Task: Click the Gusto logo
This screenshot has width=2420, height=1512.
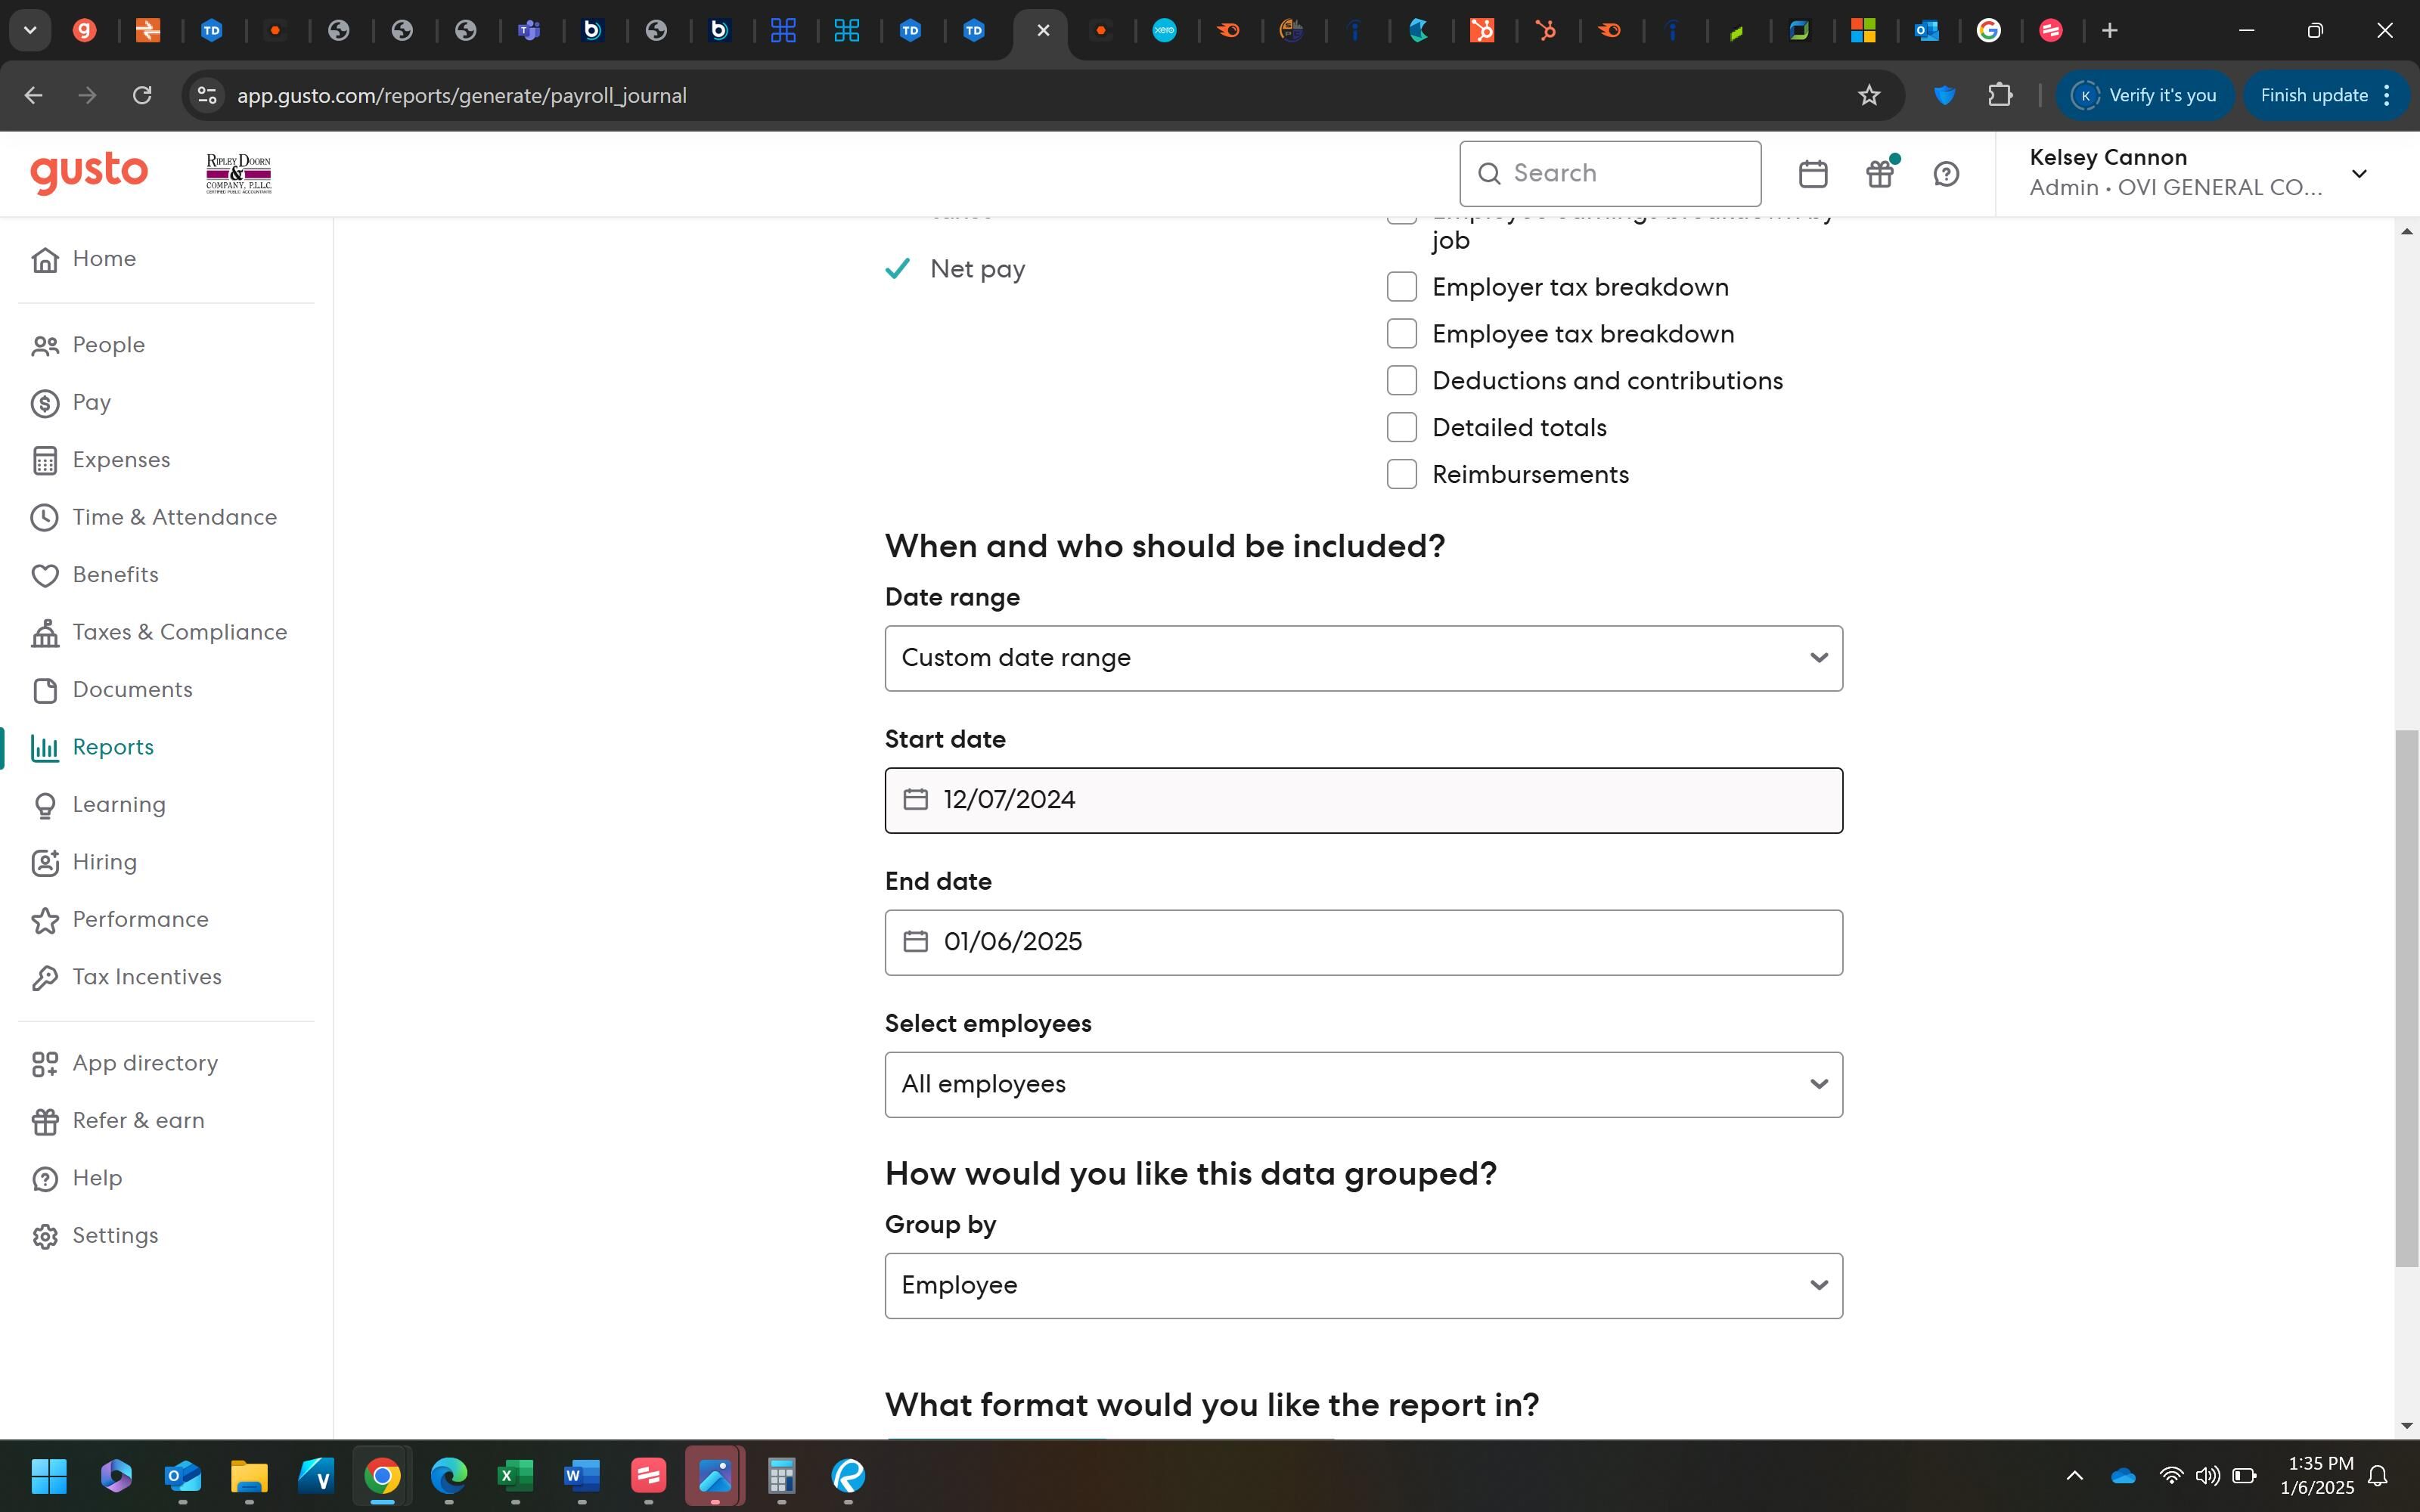Action: point(89,173)
